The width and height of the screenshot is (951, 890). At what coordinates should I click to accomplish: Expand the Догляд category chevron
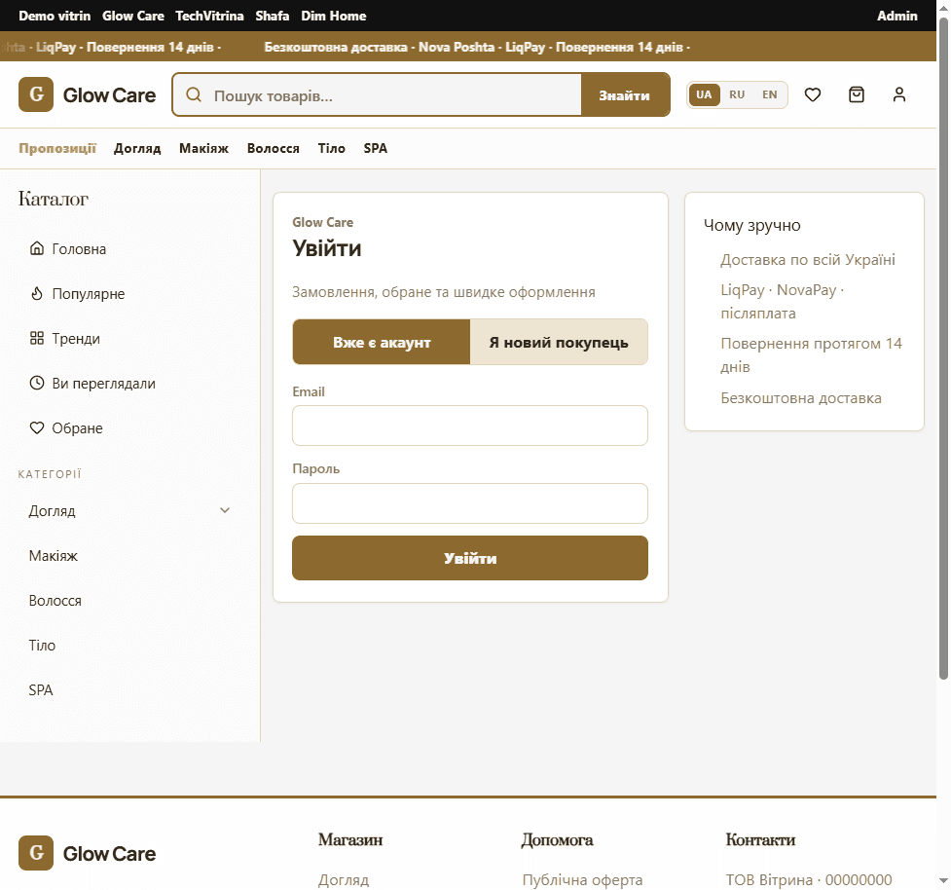pos(225,511)
